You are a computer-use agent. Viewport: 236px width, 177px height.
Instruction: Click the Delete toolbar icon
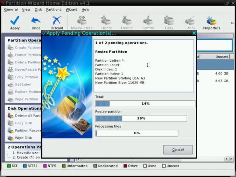pyautogui.click(x=127, y=20)
